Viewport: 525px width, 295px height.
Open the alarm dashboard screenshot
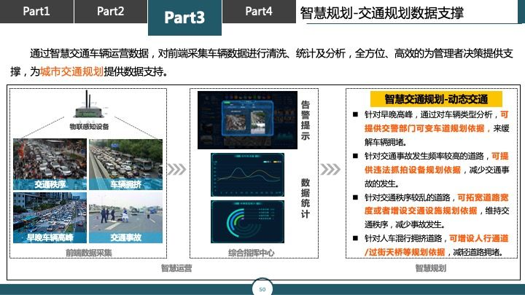(247, 119)
